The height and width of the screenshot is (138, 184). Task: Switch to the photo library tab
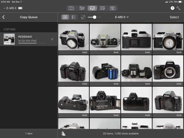tap(92, 8)
